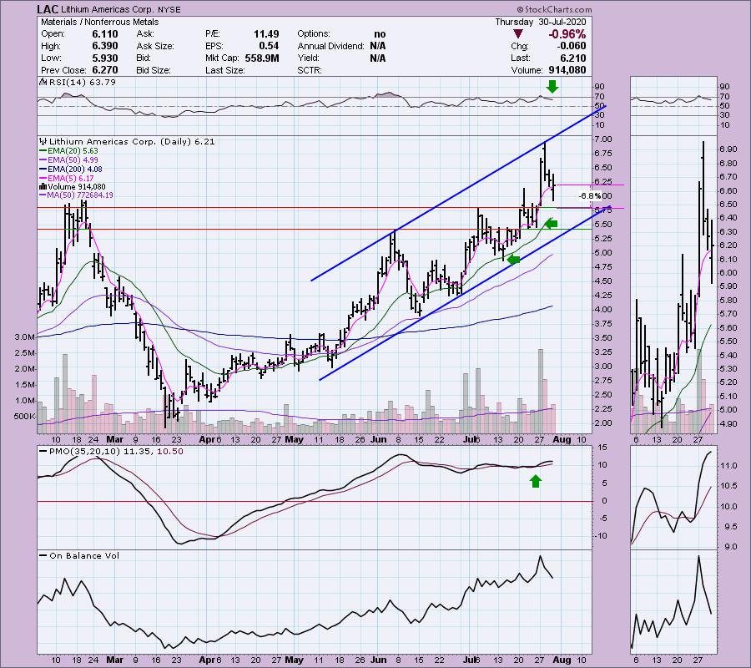Click the 'Last Size:' label

tap(225, 70)
